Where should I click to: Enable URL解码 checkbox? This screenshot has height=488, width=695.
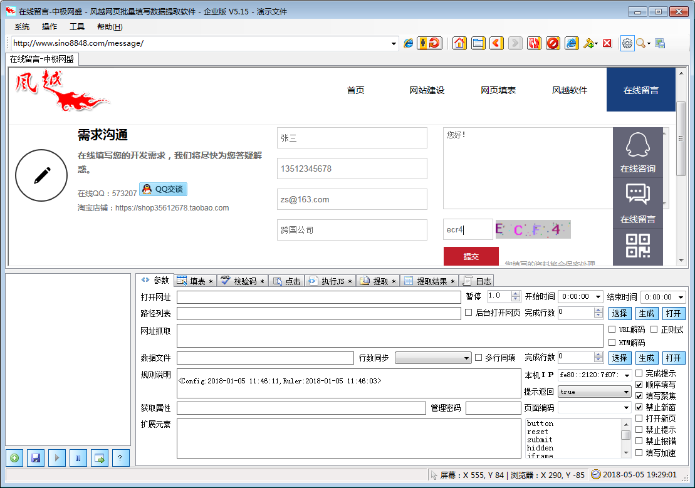612,330
